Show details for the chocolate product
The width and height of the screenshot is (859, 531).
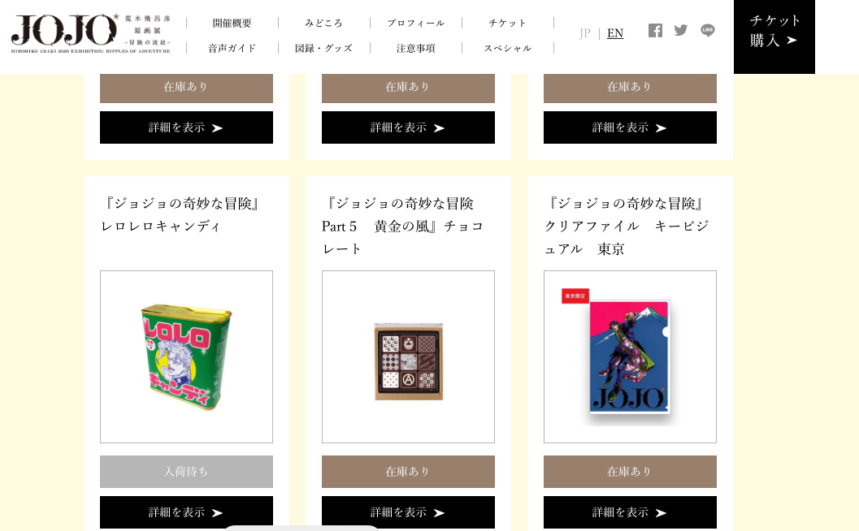(408, 512)
